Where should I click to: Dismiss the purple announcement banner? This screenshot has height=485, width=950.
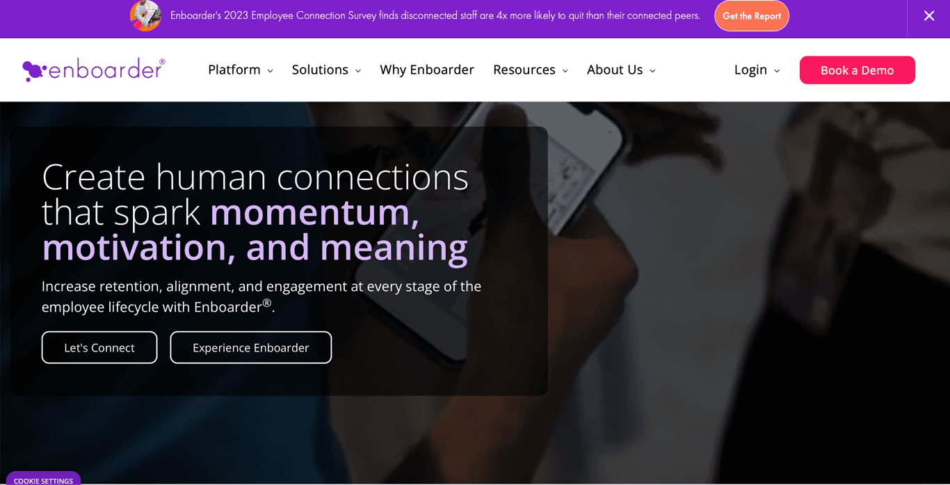pos(928,16)
